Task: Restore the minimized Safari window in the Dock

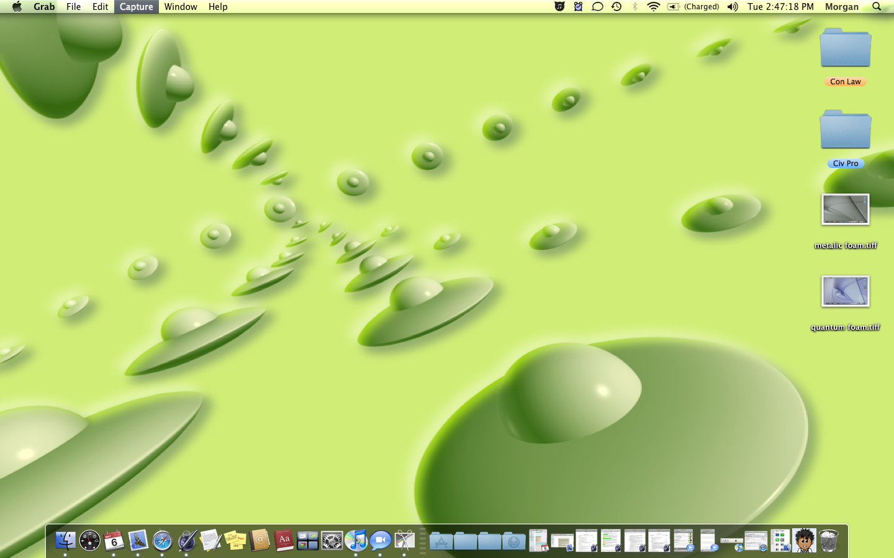Action: point(756,541)
